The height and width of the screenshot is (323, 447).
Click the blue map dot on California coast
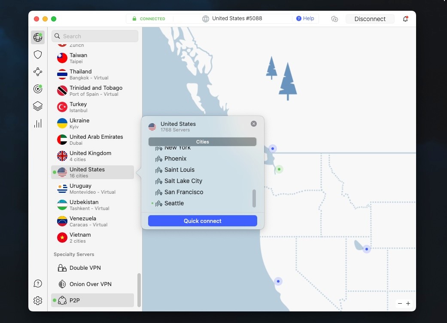[278, 281]
